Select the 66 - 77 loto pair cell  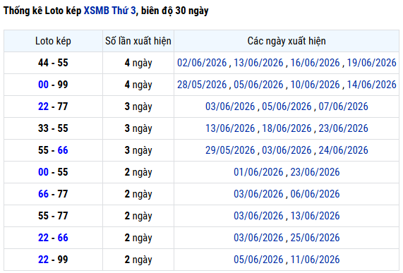point(53,194)
